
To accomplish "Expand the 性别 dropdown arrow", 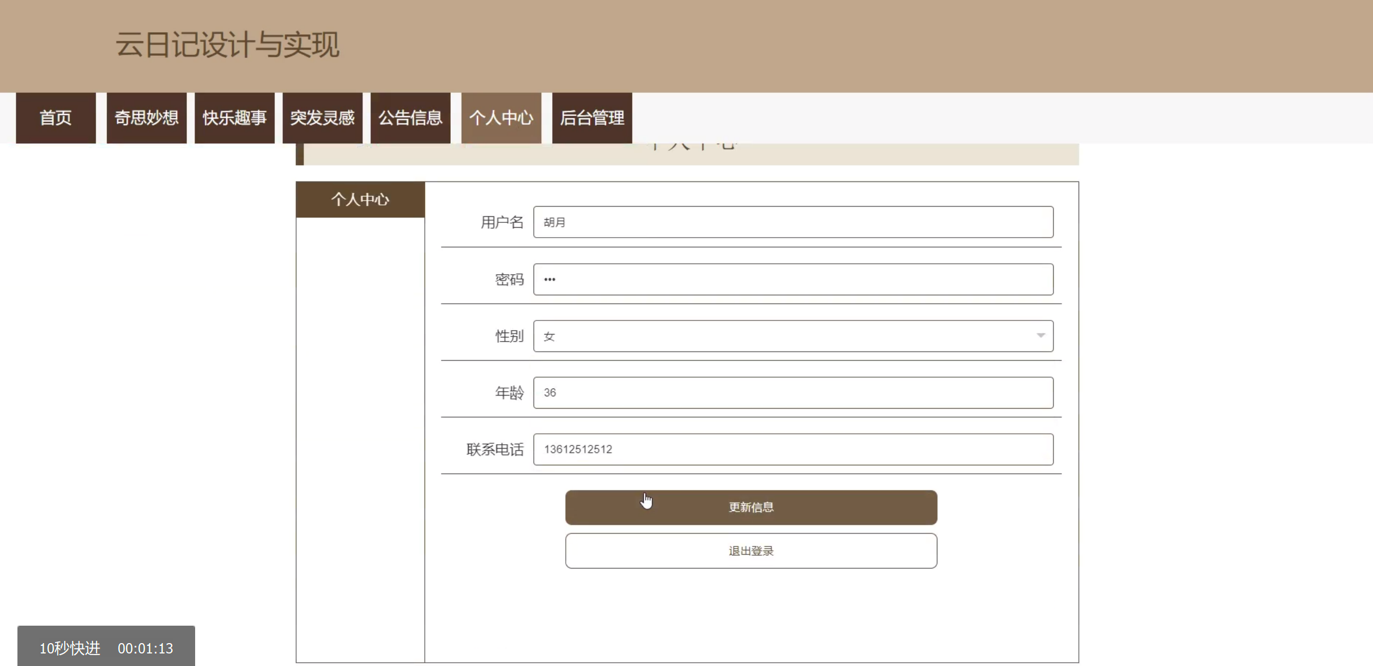I will (1041, 336).
